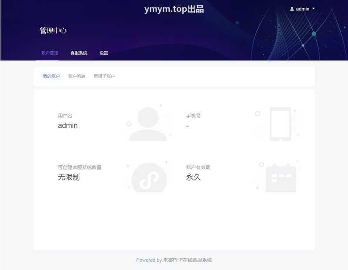Click the calendar illustration icon
This screenshot has height=270, width=348.
(x=281, y=178)
